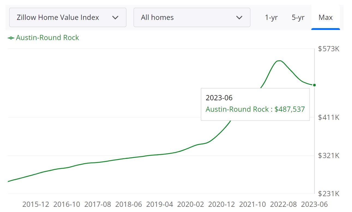
Task: Switch to the 1-yr view
Action: click(271, 17)
